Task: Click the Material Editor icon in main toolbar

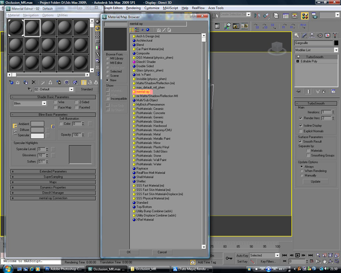Action: pos(305,16)
